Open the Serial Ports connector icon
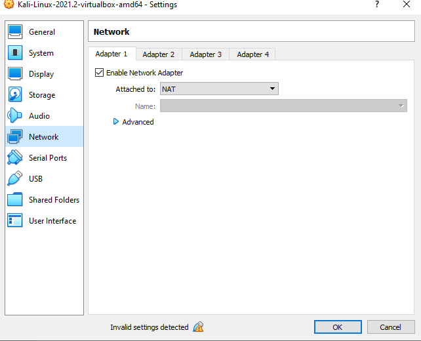 [15, 158]
